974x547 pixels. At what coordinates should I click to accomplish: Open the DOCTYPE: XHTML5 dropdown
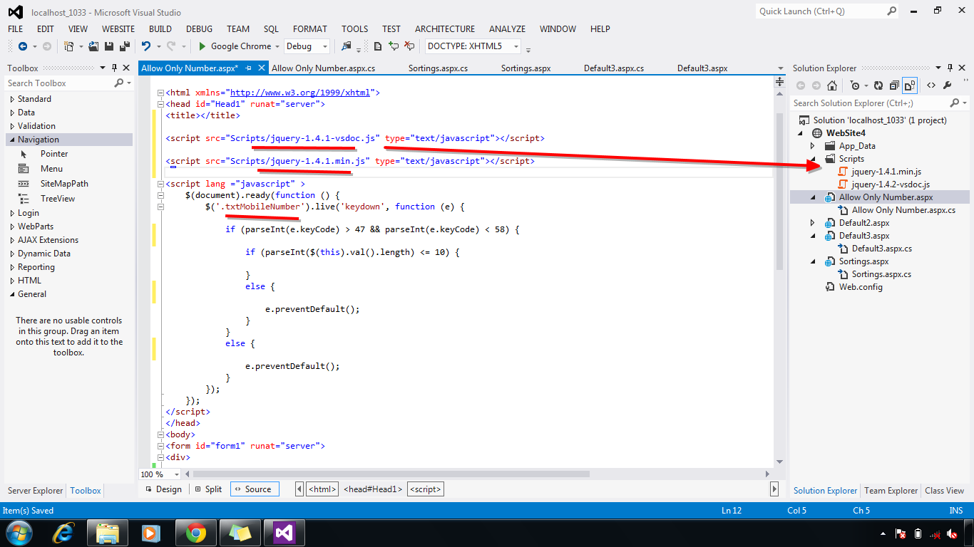pos(516,46)
